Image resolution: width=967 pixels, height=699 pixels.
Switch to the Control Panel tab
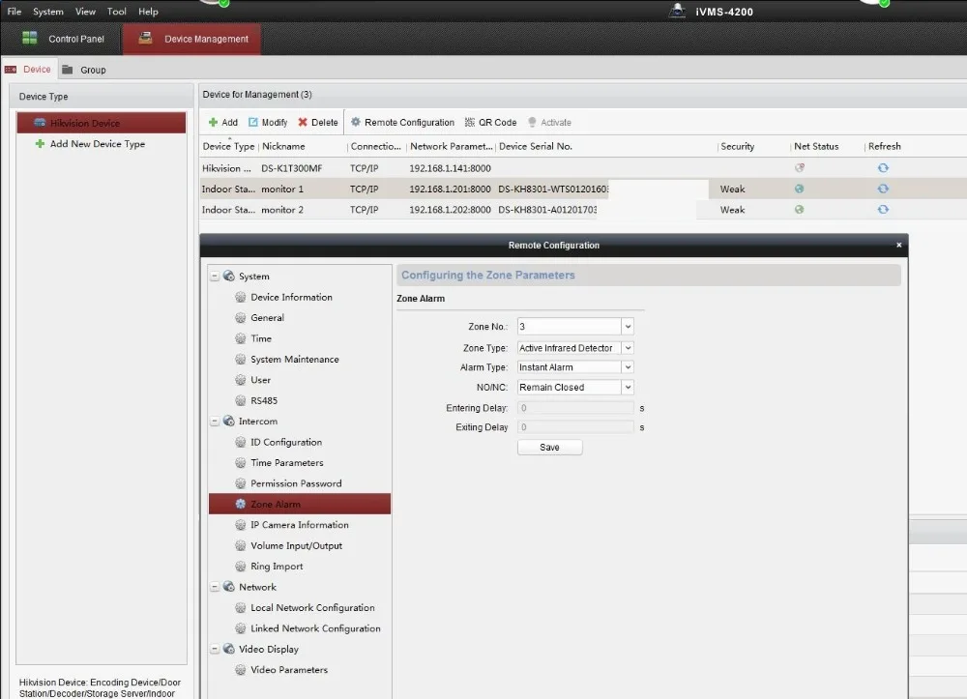pyautogui.click(x=62, y=39)
